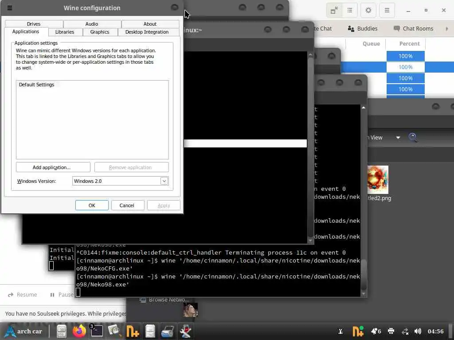Viewport: 454px width, 340px height.
Task: Toggle Nicotine+ grouped transfers view icon
Action: click(334, 11)
